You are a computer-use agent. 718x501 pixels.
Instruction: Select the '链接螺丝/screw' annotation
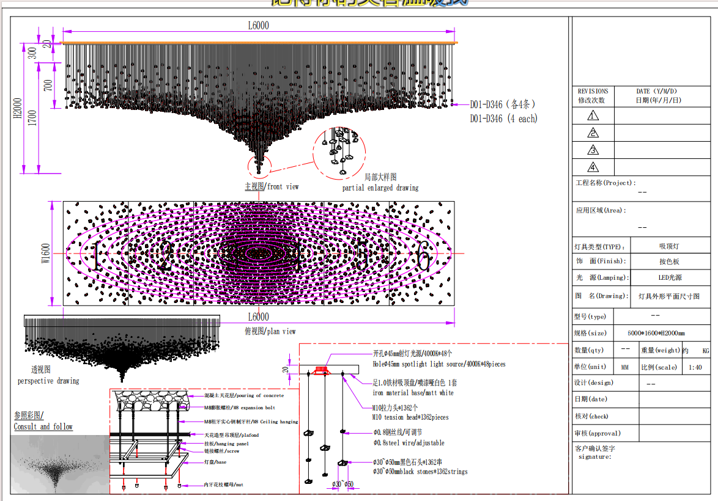[221, 451]
